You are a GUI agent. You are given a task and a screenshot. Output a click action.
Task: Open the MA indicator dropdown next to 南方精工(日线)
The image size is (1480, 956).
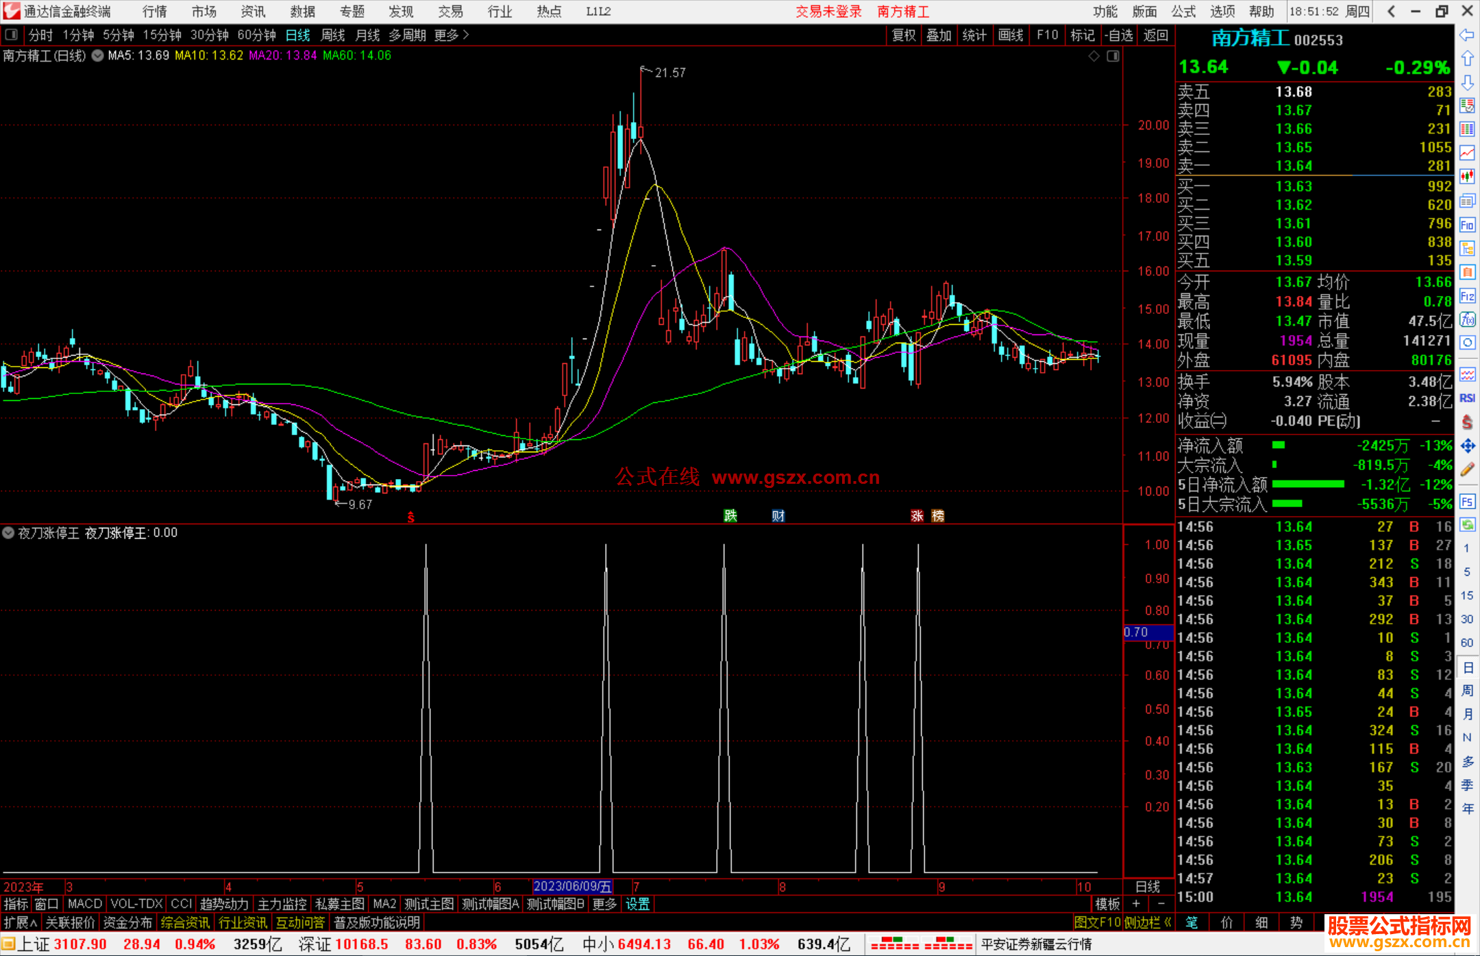pos(98,56)
